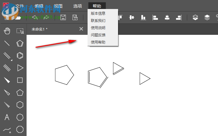218x136 pixels.
Task: Click the save floppy disk icon
Action: coord(63,17)
